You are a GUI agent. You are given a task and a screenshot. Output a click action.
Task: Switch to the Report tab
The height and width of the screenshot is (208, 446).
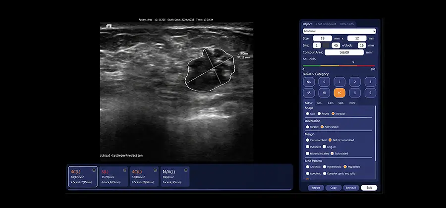307,24
